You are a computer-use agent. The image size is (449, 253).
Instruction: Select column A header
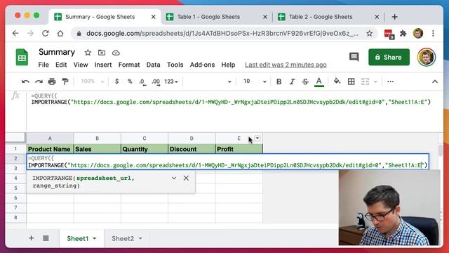(50, 138)
